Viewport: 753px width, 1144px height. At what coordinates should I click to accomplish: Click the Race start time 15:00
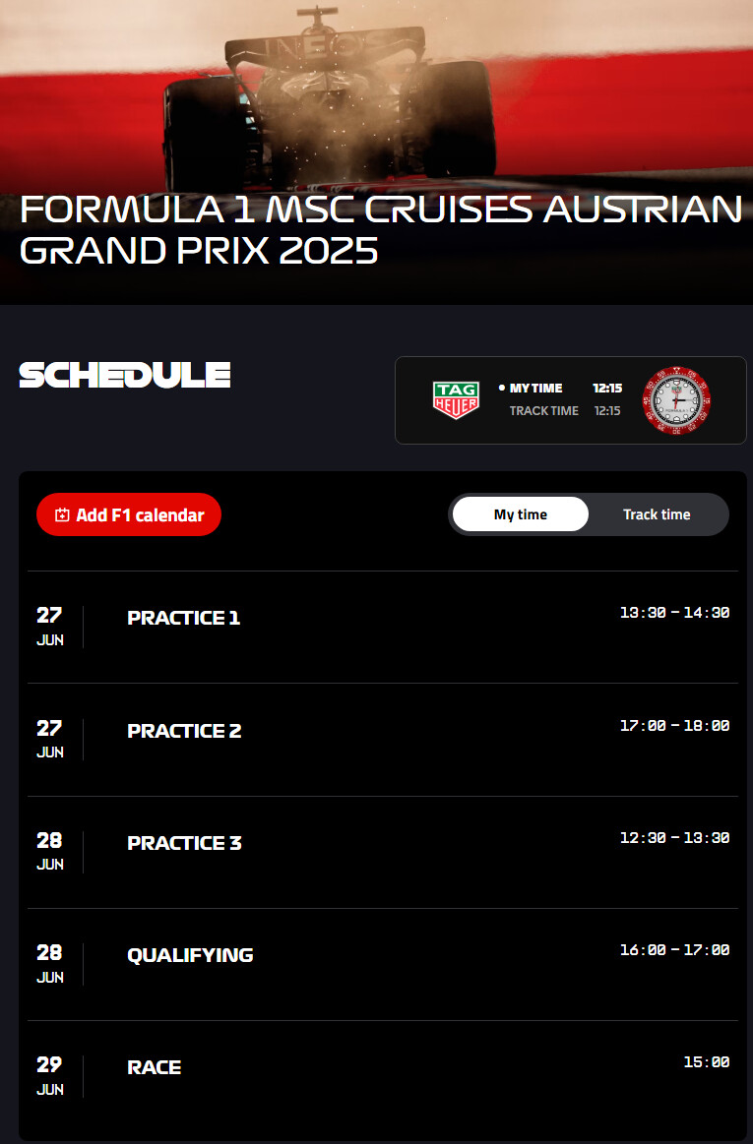(707, 1062)
